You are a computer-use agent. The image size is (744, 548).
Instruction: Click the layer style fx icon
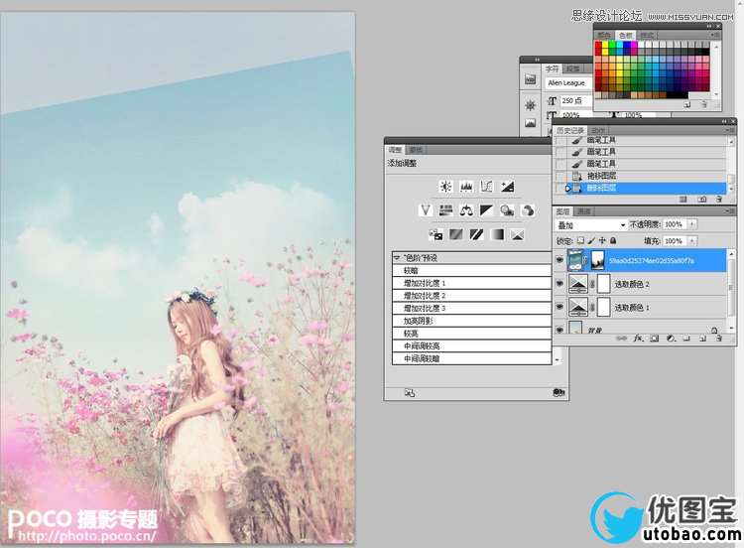[x=638, y=339]
